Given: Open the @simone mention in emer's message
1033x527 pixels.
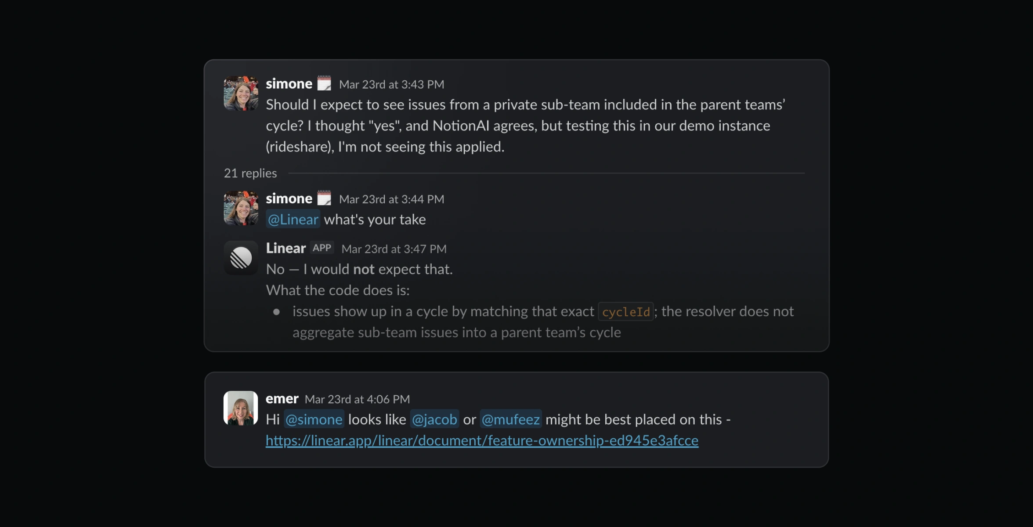Looking at the screenshot, I should point(314,419).
